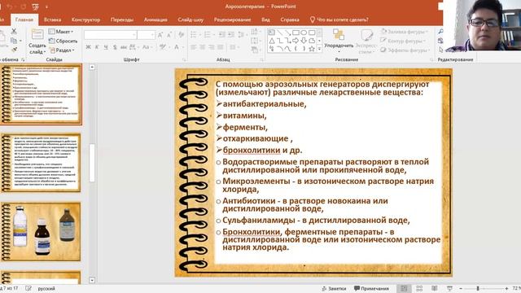Click Сбросить reset slide button
This screenshot has height=293, width=521.
(x=63, y=41)
